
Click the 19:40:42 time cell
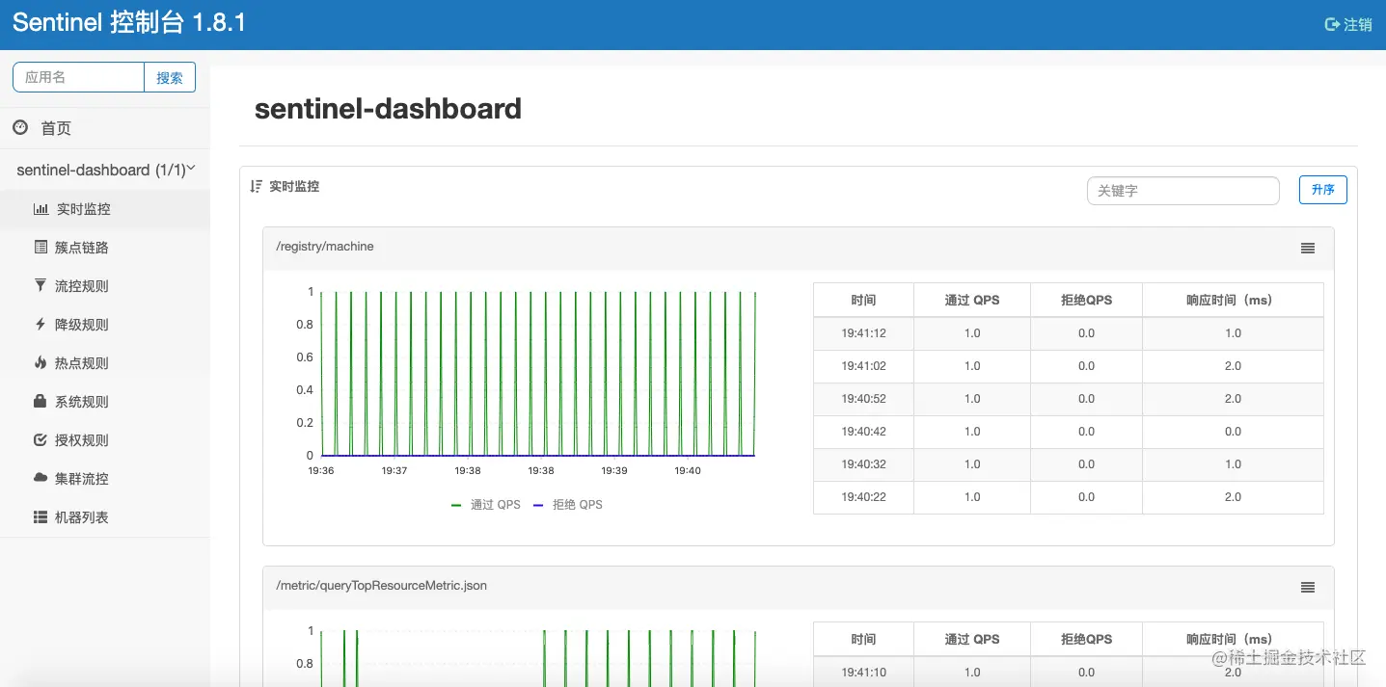pyautogui.click(x=863, y=432)
